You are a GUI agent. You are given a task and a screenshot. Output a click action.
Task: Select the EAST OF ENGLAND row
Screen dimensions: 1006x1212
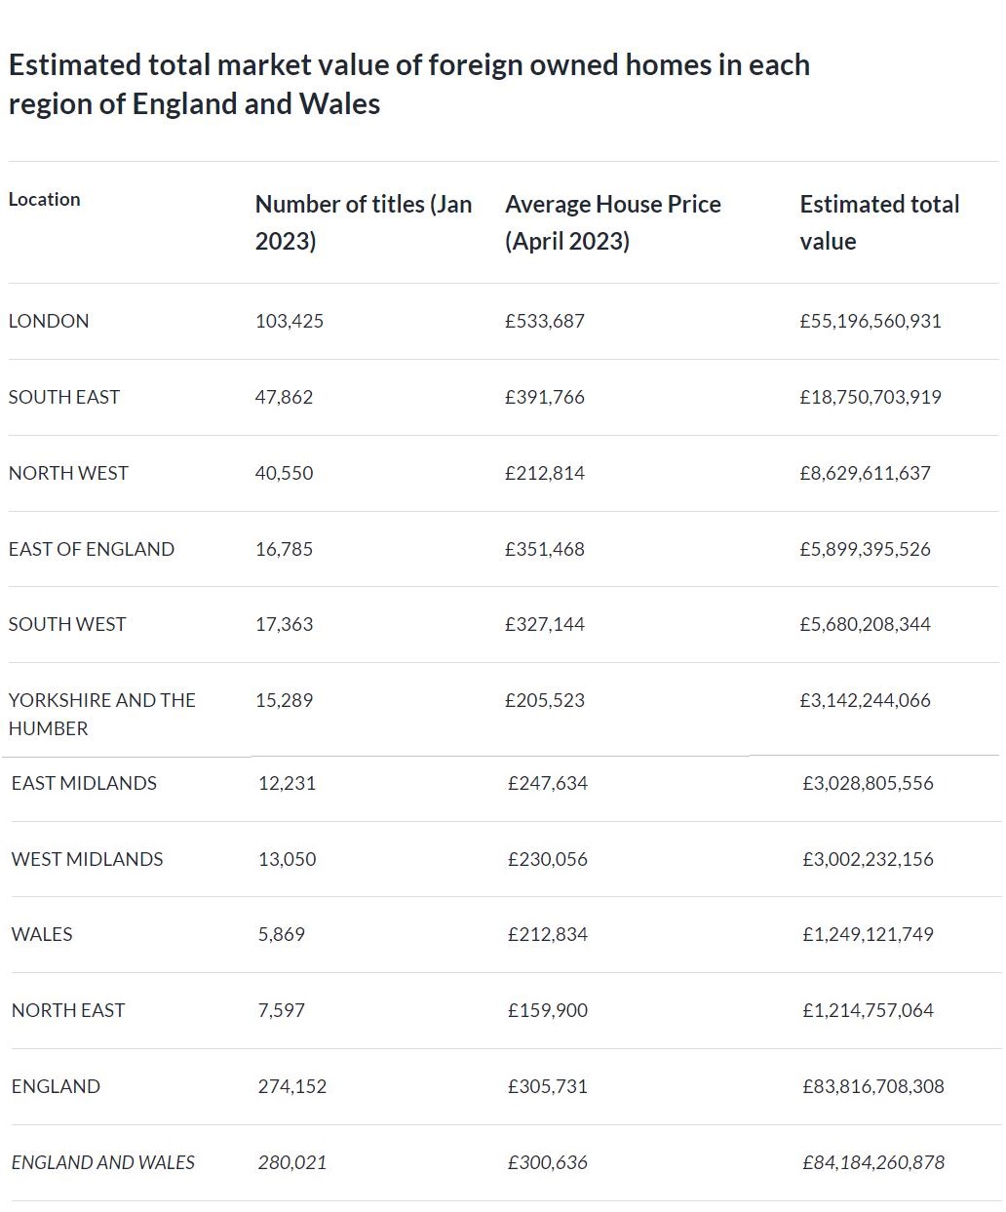click(x=504, y=549)
